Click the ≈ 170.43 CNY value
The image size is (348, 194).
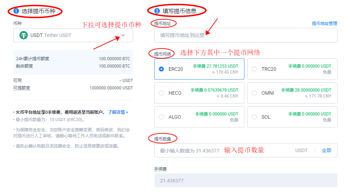click(x=225, y=72)
